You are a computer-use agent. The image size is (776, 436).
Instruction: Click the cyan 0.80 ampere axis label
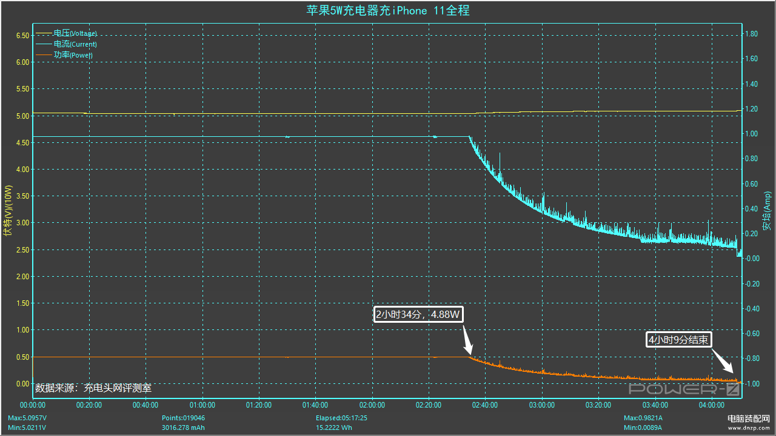click(x=751, y=159)
